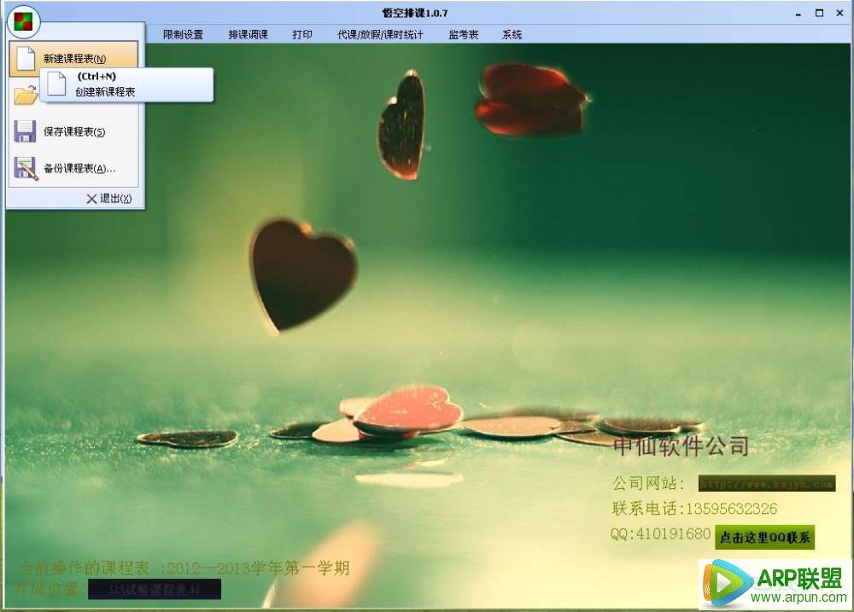The width and height of the screenshot is (854, 612).
Task: Click the backup timetable icon
Action: [26, 168]
